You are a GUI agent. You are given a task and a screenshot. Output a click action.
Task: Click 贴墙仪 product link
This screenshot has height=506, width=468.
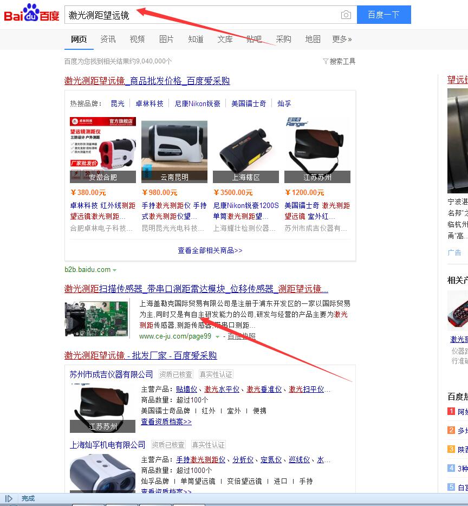click(186, 390)
